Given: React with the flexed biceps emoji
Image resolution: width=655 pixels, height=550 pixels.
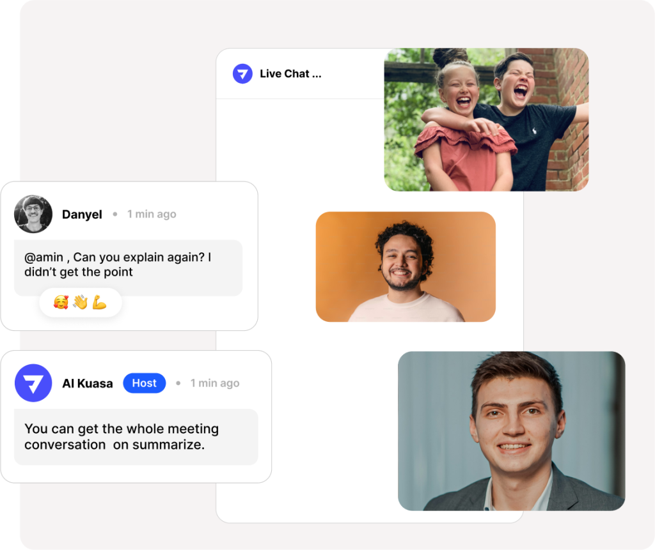Looking at the screenshot, I should pyautogui.click(x=99, y=302).
